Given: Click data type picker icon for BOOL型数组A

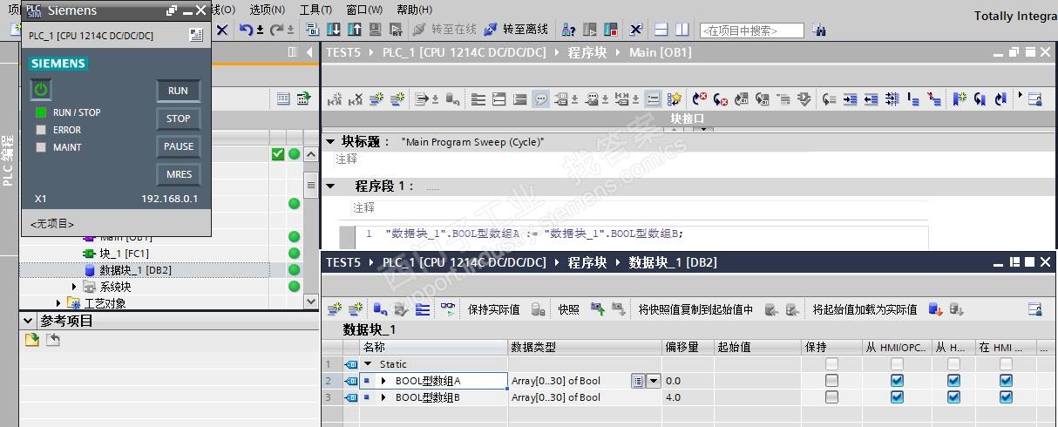Looking at the screenshot, I should click(638, 381).
